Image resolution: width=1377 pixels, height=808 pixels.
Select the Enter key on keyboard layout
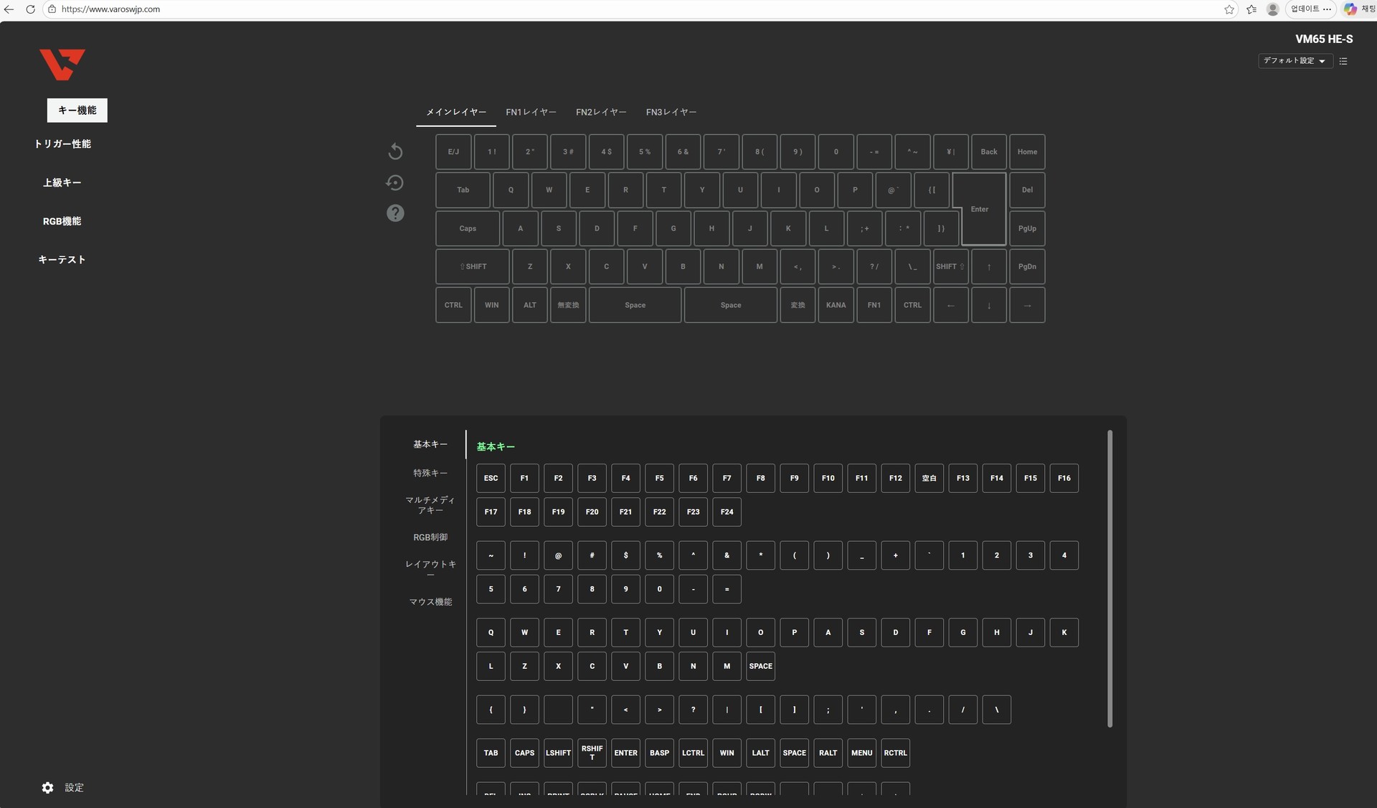980,209
